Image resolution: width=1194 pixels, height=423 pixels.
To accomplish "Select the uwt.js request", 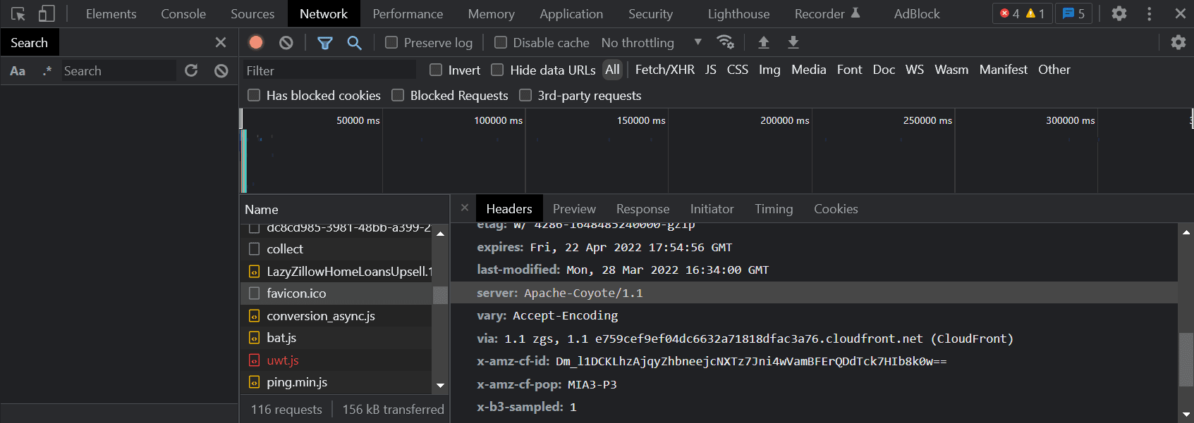I will point(283,360).
